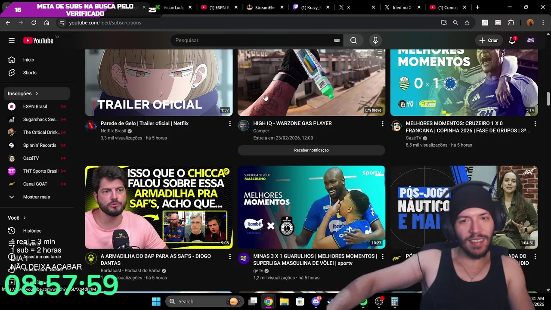This screenshot has height=310, width=551.
Task: Click the search magnifier button
Action: (x=353, y=40)
